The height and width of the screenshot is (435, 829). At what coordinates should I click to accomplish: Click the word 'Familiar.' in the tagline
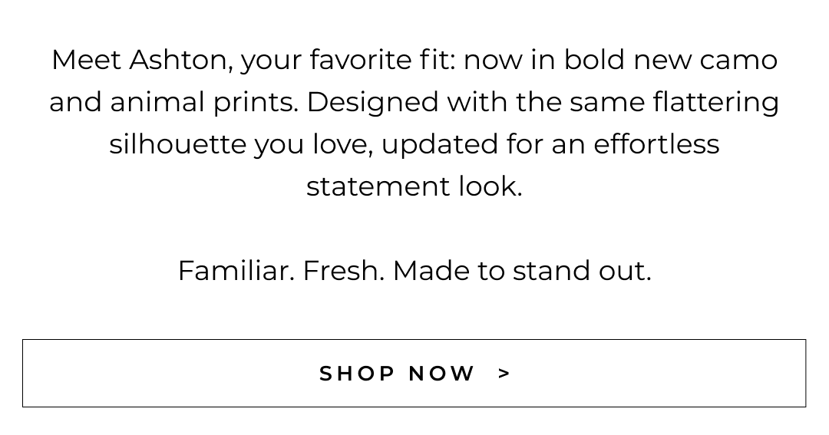point(236,271)
